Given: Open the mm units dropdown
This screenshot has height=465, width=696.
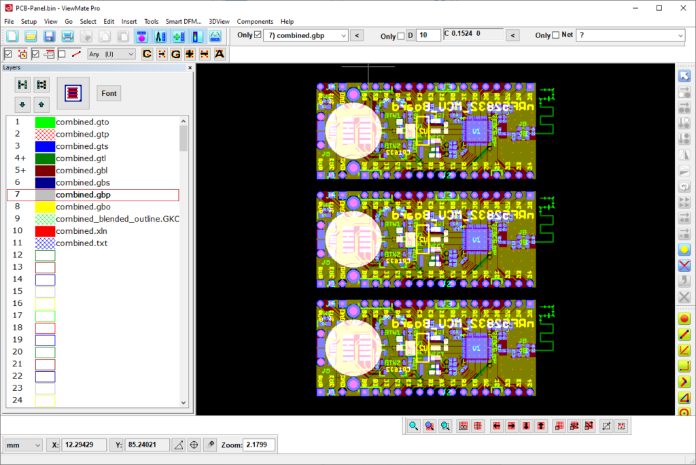Looking at the screenshot, I should click(23, 445).
